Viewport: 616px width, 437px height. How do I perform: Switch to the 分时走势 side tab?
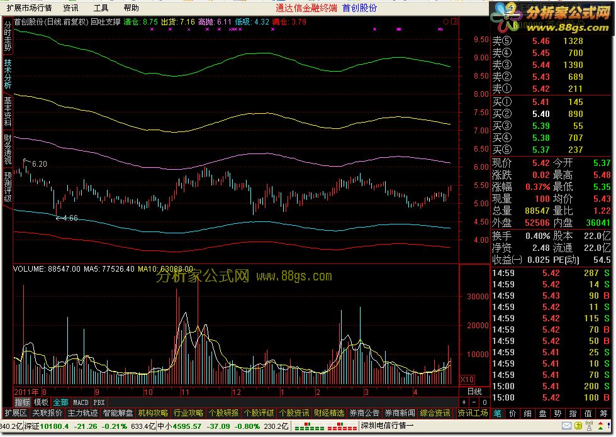pos(8,36)
